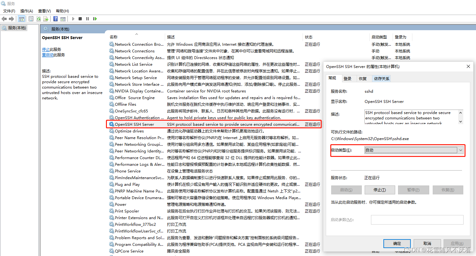Click the Refresh toolbar icon
The height and width of the screenshot is (256, 476).
[38, 19]
